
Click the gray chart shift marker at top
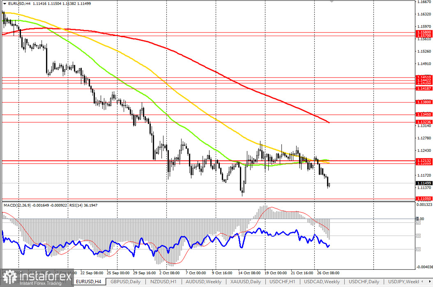332,1
